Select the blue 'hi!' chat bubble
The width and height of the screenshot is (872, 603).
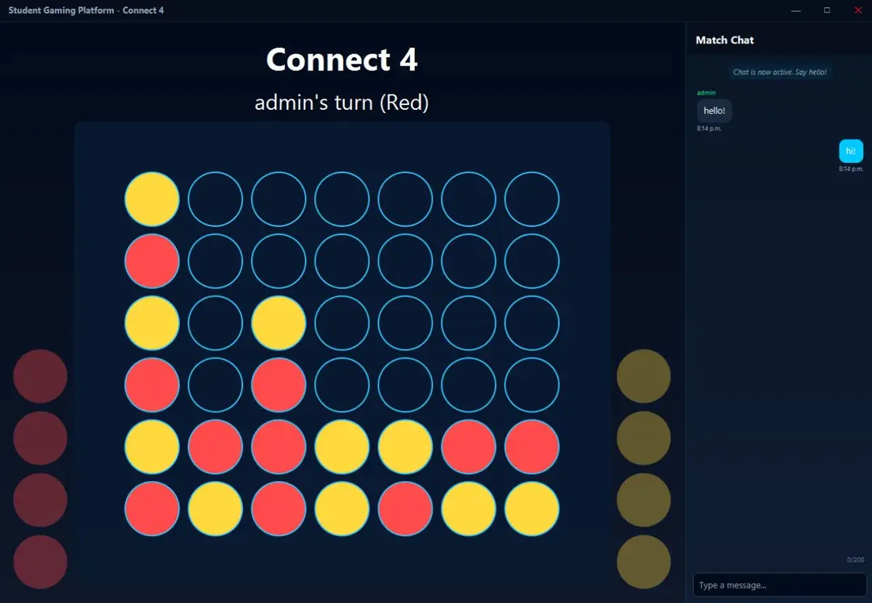coord(851,151)
